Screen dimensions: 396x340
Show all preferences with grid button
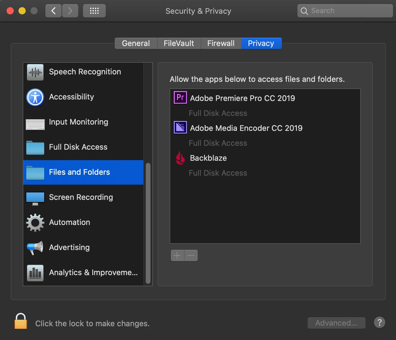click(94, 11)
